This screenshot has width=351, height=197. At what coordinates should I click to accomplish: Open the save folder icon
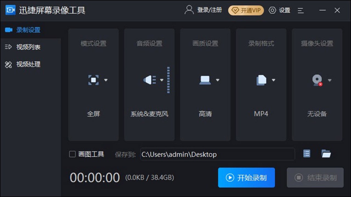(x=326, y=154)
